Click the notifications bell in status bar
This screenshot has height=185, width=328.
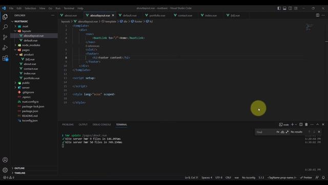click(323, 177)
